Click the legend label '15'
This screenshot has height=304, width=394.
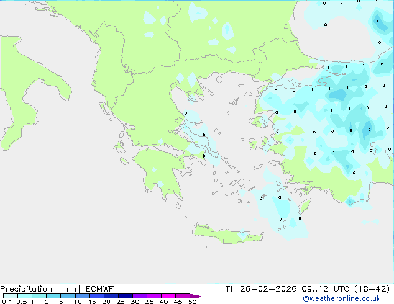(92, 302)
